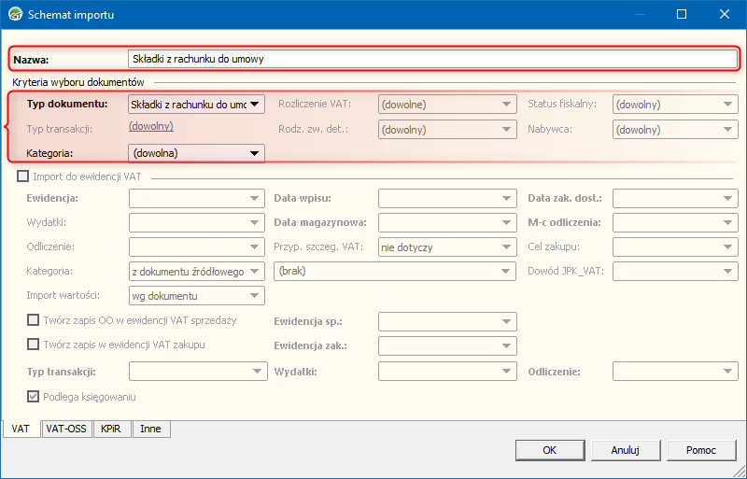Open the Ewidencja zak. dropdown

click(447, 346)
